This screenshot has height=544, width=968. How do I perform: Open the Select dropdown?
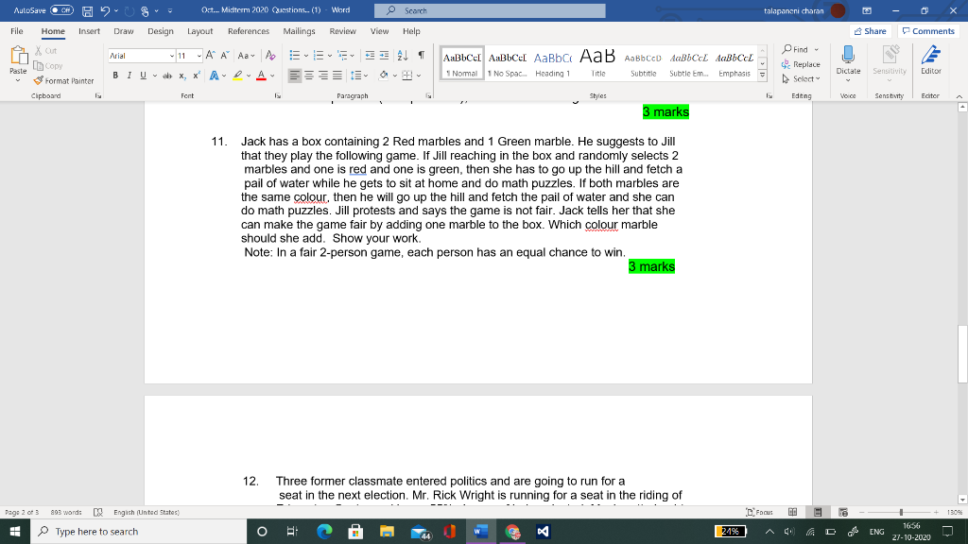point(801,79)
